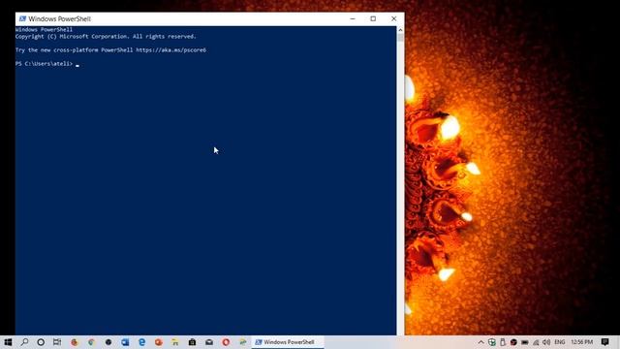Open Microsoft Store from the taskbar
The height and width of the screenshot is (349, 620).
[192, 342]
